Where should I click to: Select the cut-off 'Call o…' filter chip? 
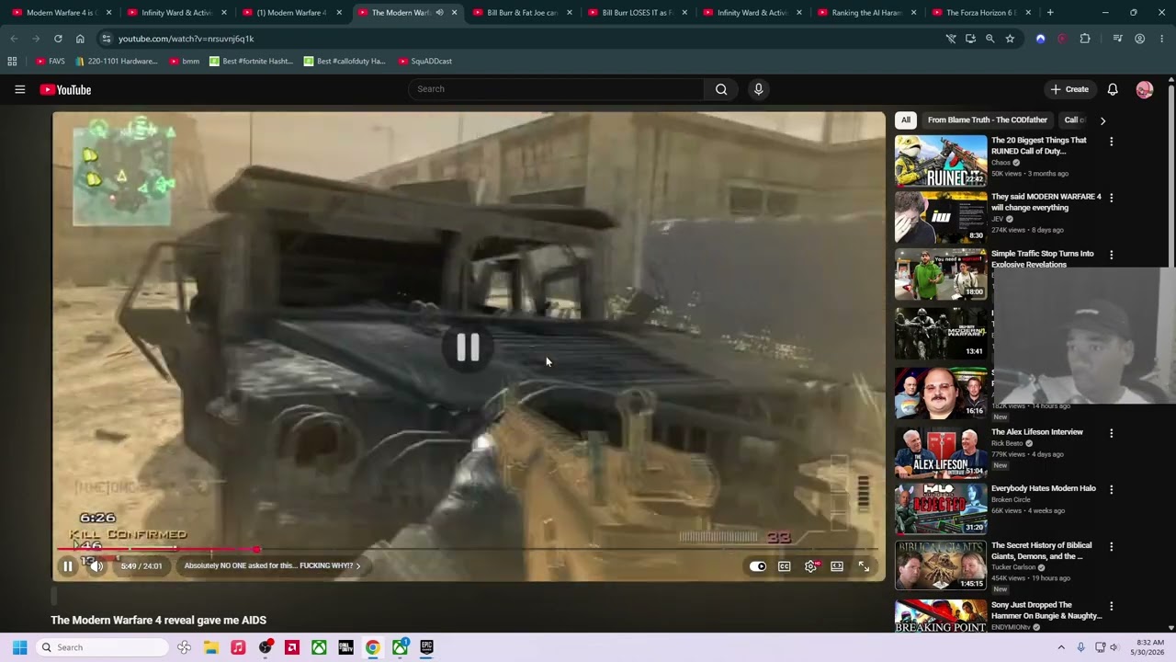[x=1074, y=120]
